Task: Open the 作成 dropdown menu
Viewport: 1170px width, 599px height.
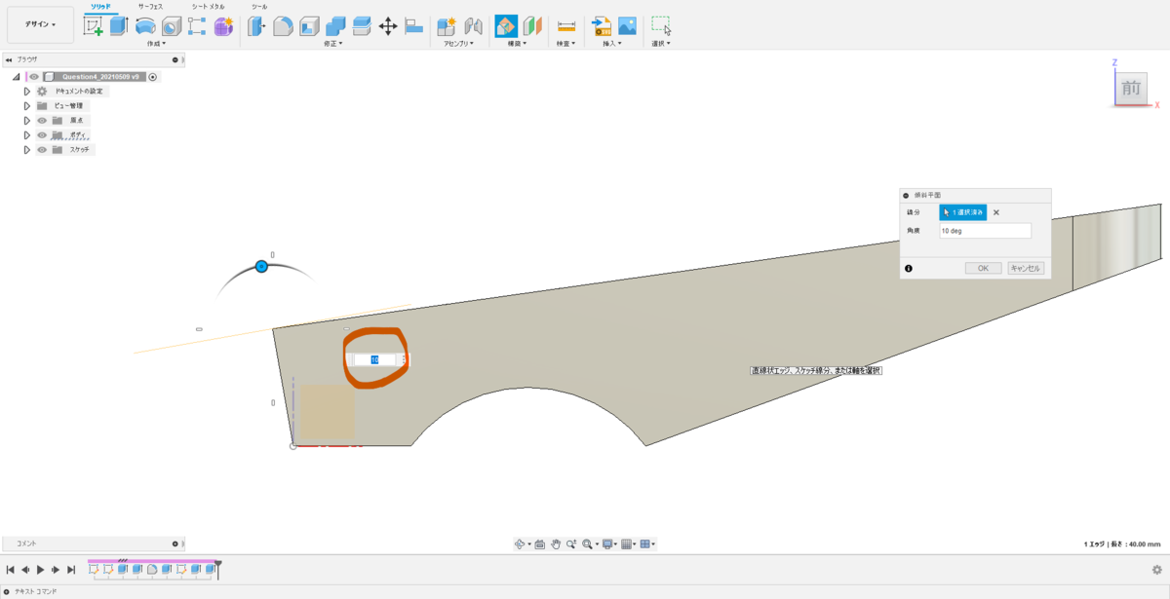Action: 156,44
